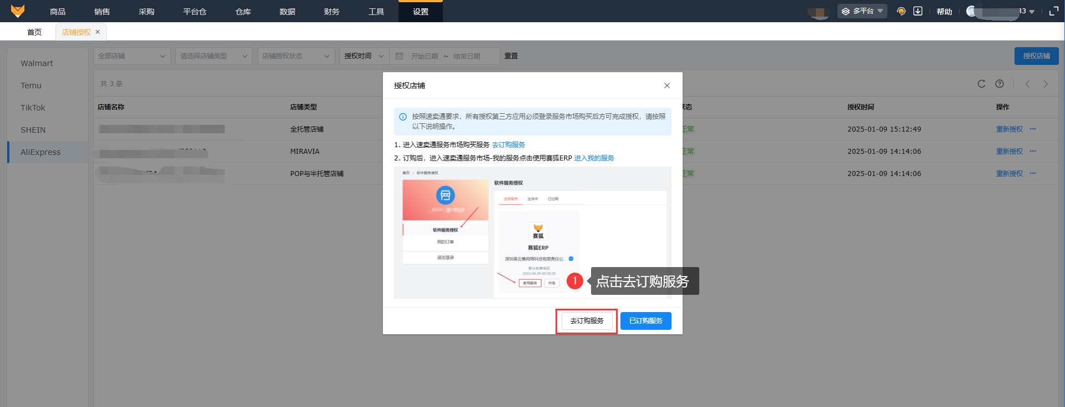Open the 数据 menu

(x=287, y=12)
